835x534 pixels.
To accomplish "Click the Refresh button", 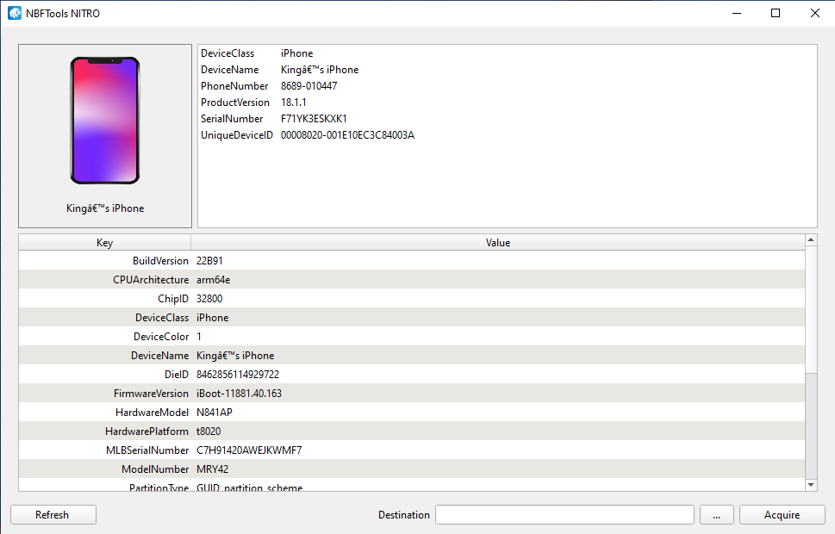I will pyautogui.click(x=53, y=515).
